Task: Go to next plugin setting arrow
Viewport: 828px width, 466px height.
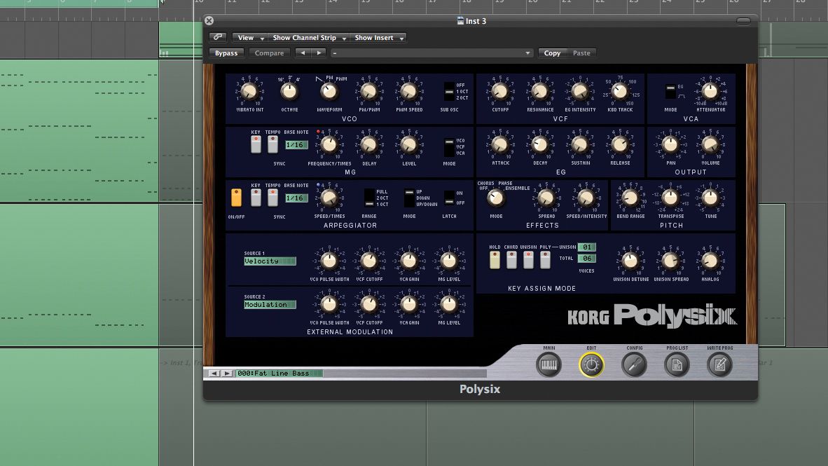Action: tap(319, 53)
